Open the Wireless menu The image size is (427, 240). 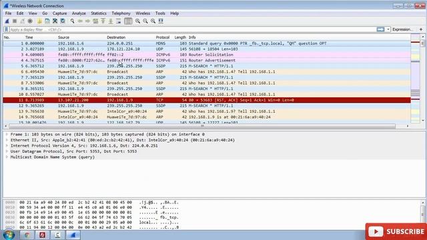click(x=143, y=13)
